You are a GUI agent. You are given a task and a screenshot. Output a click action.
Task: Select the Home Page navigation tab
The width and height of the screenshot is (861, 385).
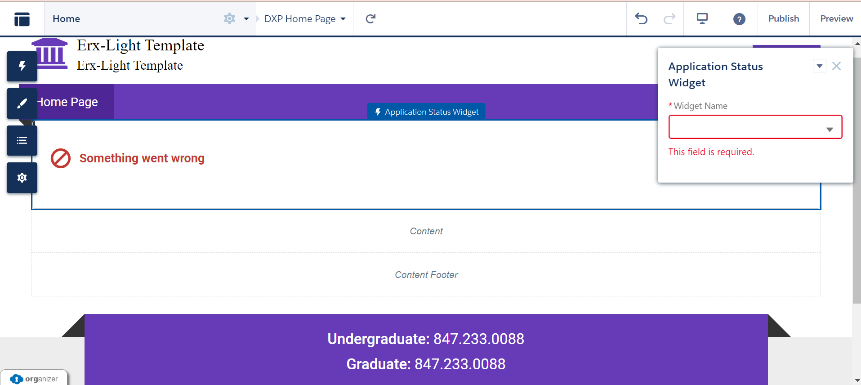click(68, 102)
